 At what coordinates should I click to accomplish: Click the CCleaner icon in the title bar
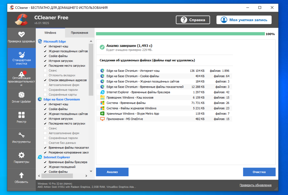click(12, 8)
